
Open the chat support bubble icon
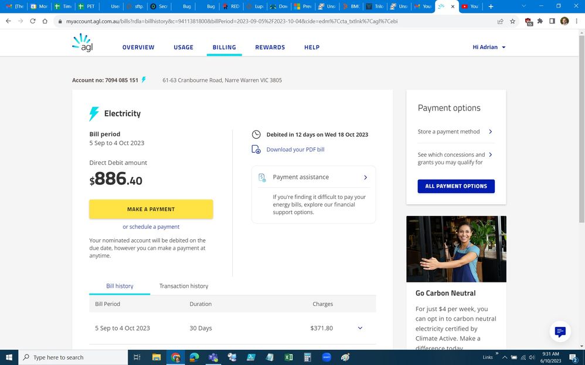click(560, 332)
